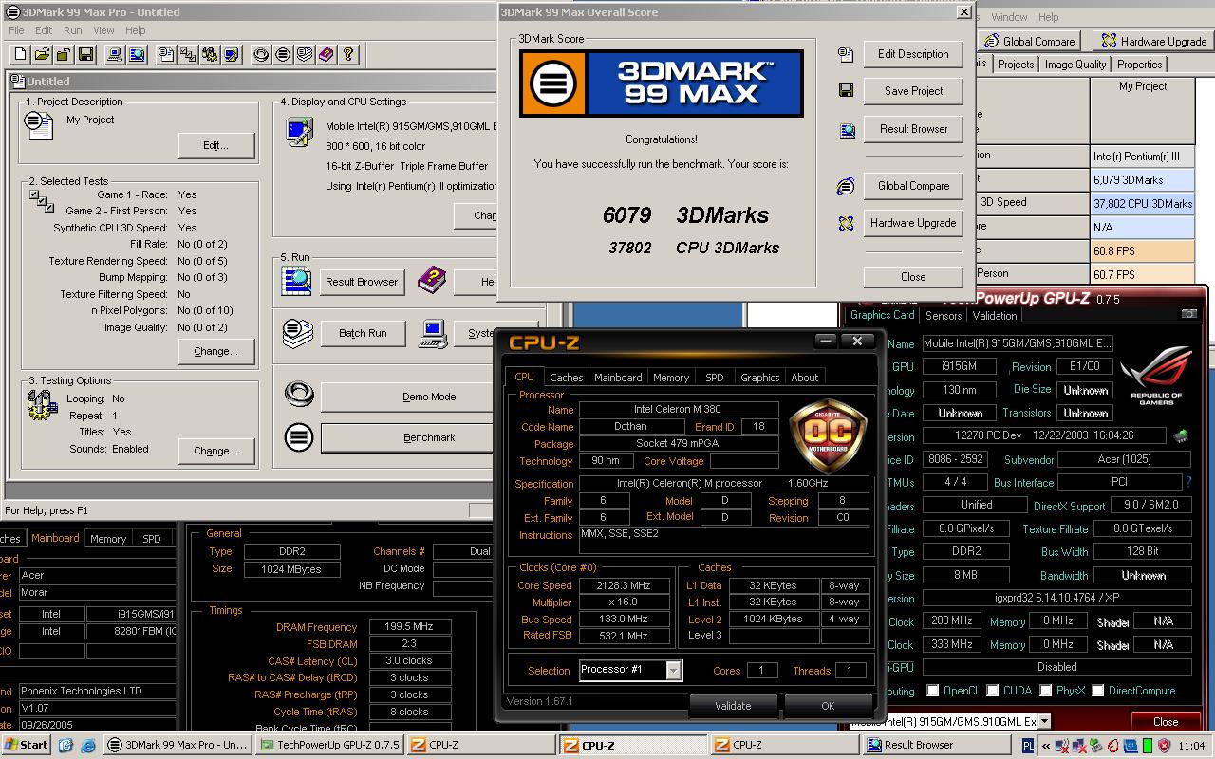Image resolution: width=1215 pixels, height=759 pixels.
Task: Toggle the DirectCompute checkbox in GPU-Z
Action: pyautogui.click(x=1097, y=691)
